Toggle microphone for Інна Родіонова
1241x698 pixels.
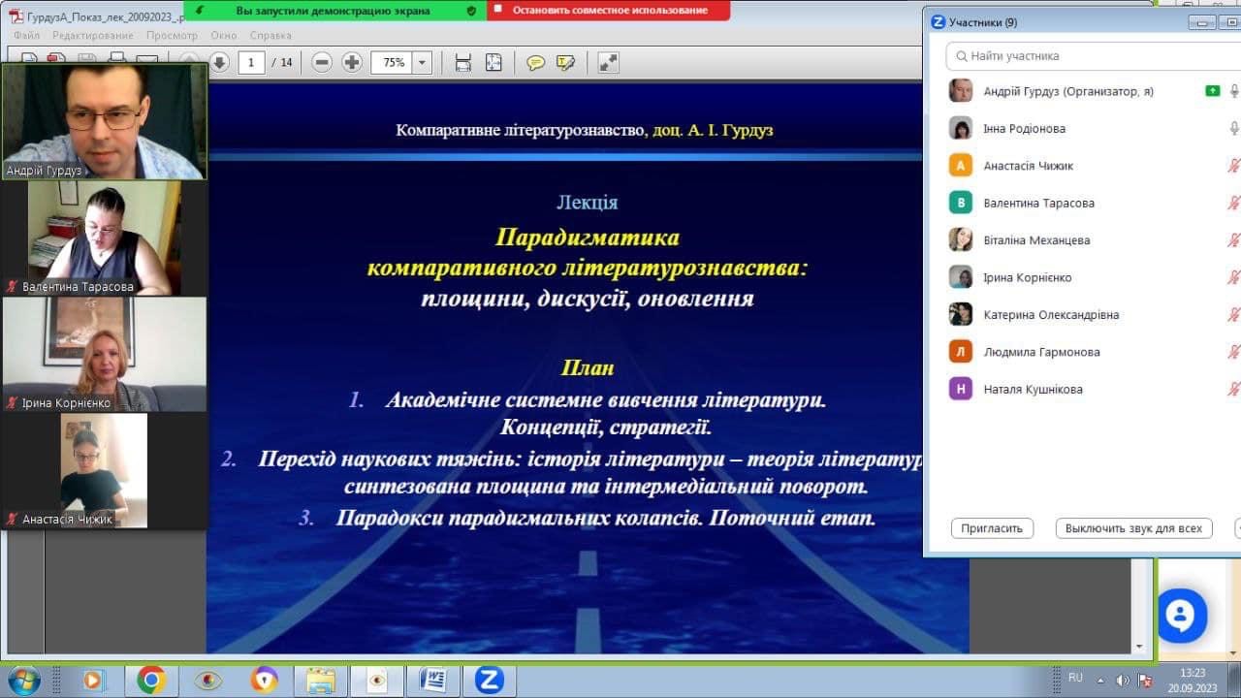click(x=1234, y=128)
